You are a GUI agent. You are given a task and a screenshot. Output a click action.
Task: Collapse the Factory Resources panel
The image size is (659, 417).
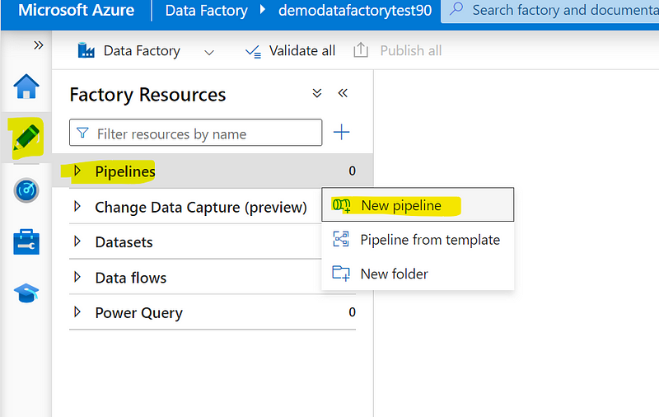tap(343, 93)
